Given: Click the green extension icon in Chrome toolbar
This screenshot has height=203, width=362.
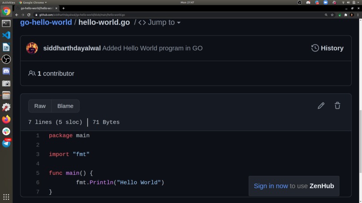Looking at the screenshot, I should coord(340,15).
